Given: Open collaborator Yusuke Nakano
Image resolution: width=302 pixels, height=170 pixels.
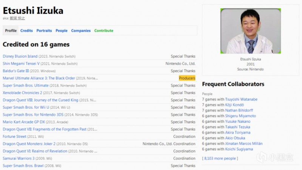Looking at the screenshot, I should 238,121.
